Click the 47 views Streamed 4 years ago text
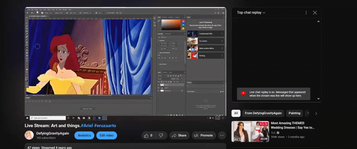Screen dimensions: 357x149 pos(50,148)
